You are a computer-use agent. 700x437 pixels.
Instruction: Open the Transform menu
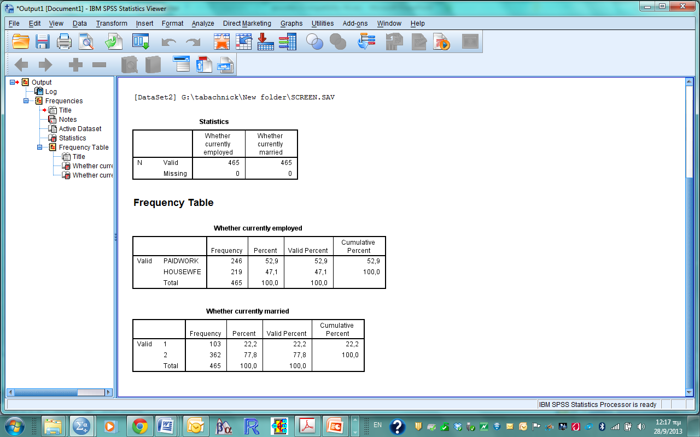(112, 23)
